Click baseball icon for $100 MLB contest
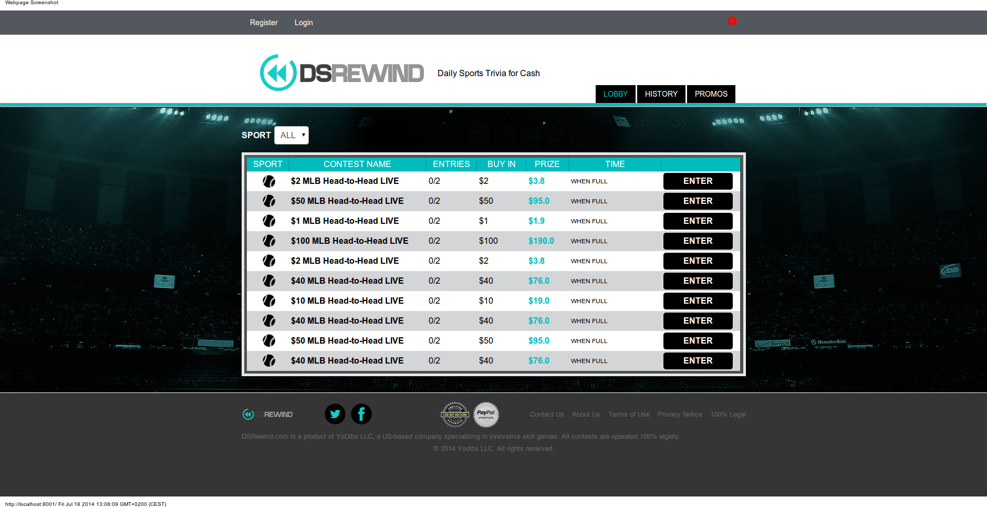The height and width of the screenshot is (507, 987). [x=269, y=241]
